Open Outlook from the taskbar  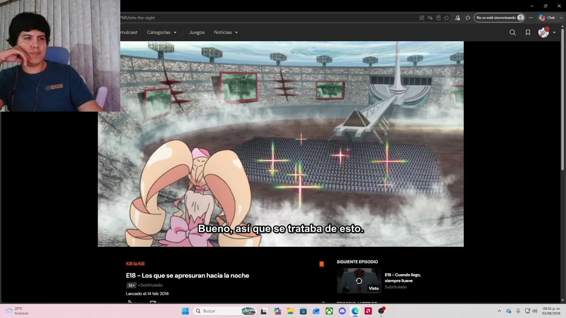coord(316,311)
